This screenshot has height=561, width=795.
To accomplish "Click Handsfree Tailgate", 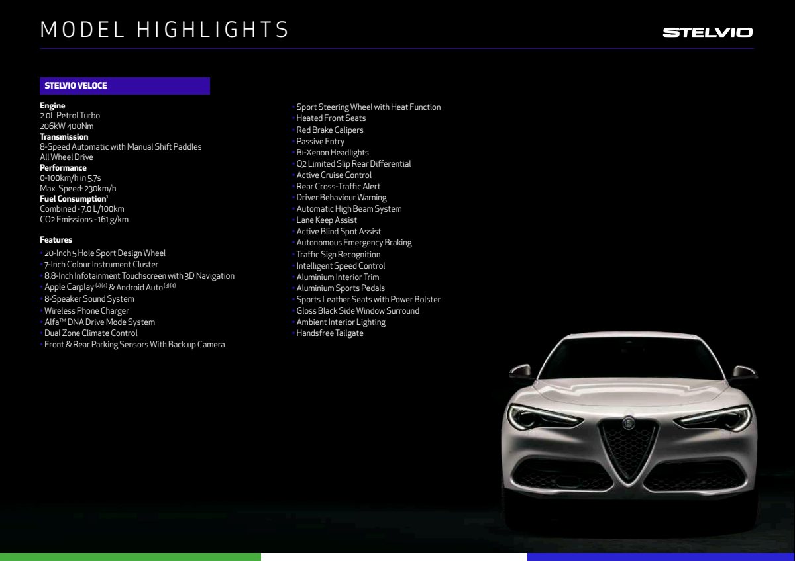I will (330, 333).
